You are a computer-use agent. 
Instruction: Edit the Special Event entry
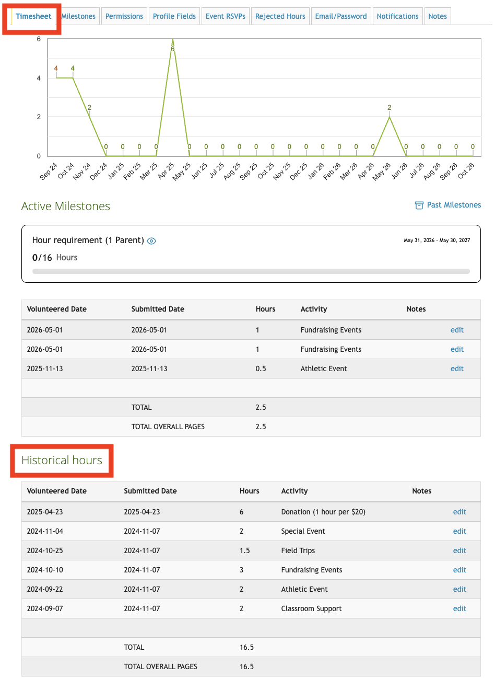coord(459,531)
